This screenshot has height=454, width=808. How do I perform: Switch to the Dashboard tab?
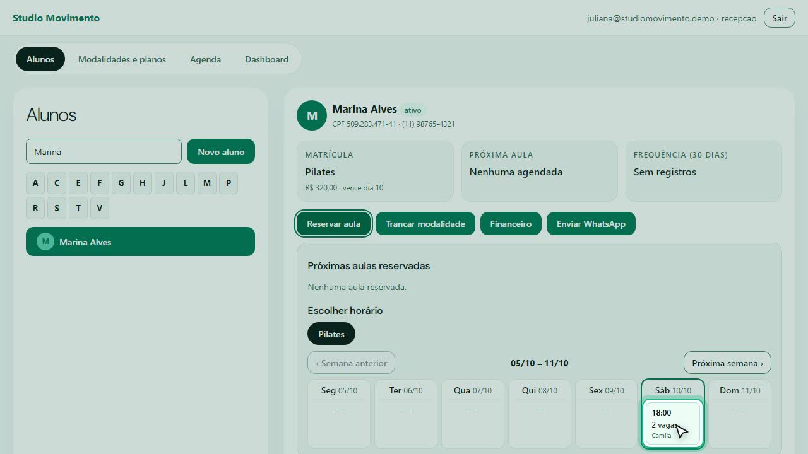click(266, 59)
